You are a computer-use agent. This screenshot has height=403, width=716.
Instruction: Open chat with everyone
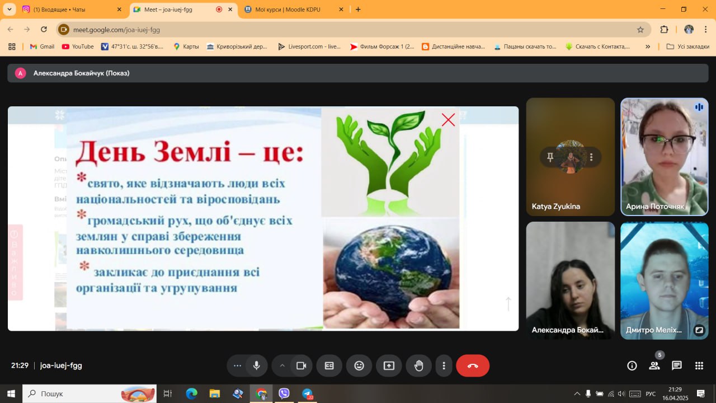click(677, 365)
